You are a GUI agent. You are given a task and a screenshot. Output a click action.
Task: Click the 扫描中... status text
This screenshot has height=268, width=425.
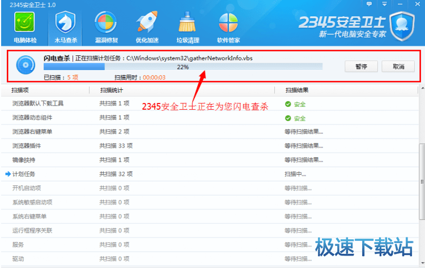click(295, 174)
